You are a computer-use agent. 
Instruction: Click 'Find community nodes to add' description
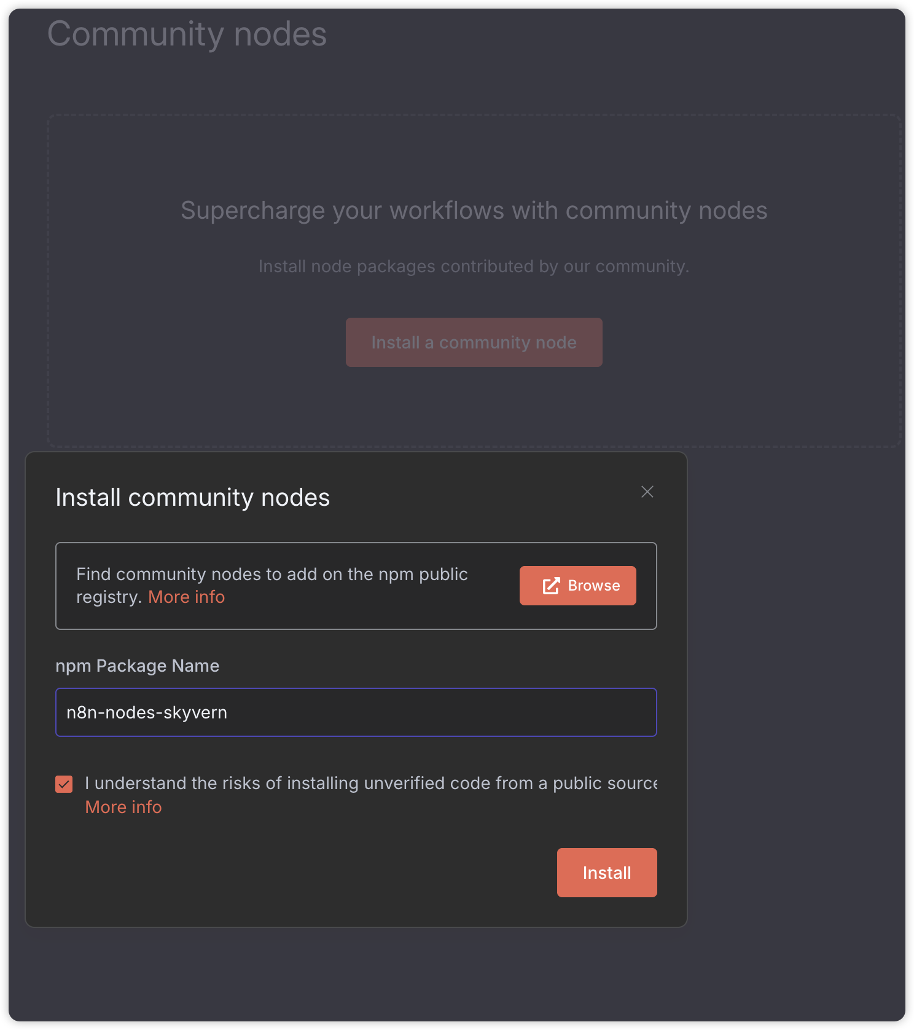[271, 574]
